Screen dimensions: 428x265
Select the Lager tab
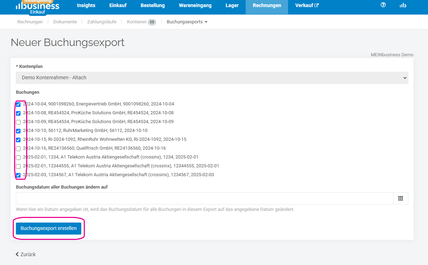pyautogui.click(x=232, y=5)
